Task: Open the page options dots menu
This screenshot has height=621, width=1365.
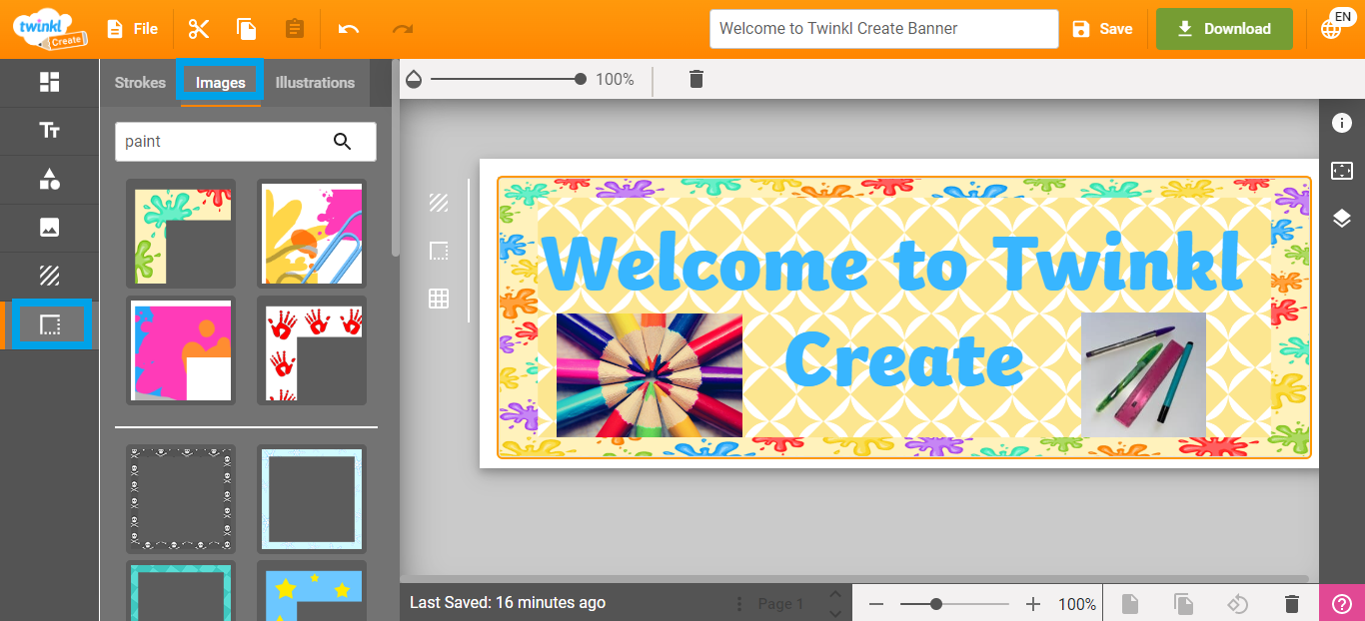Action: (739, 604)
